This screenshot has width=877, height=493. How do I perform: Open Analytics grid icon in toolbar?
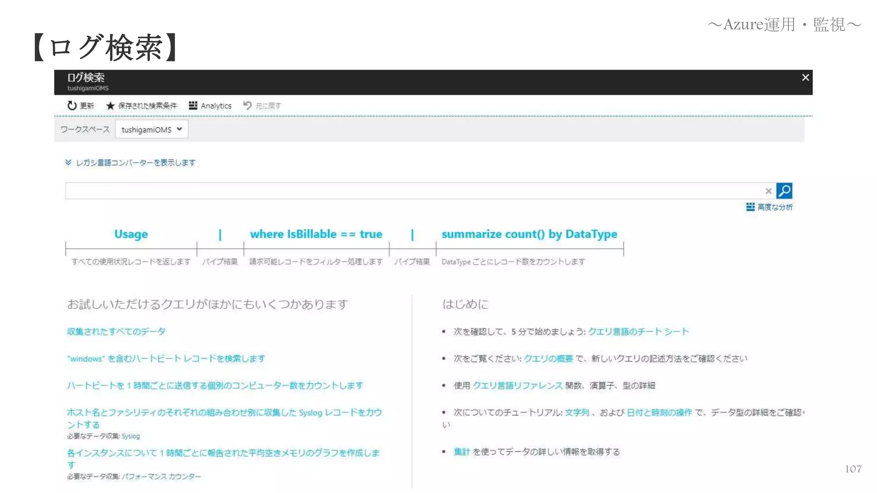[x=193, y=105]
